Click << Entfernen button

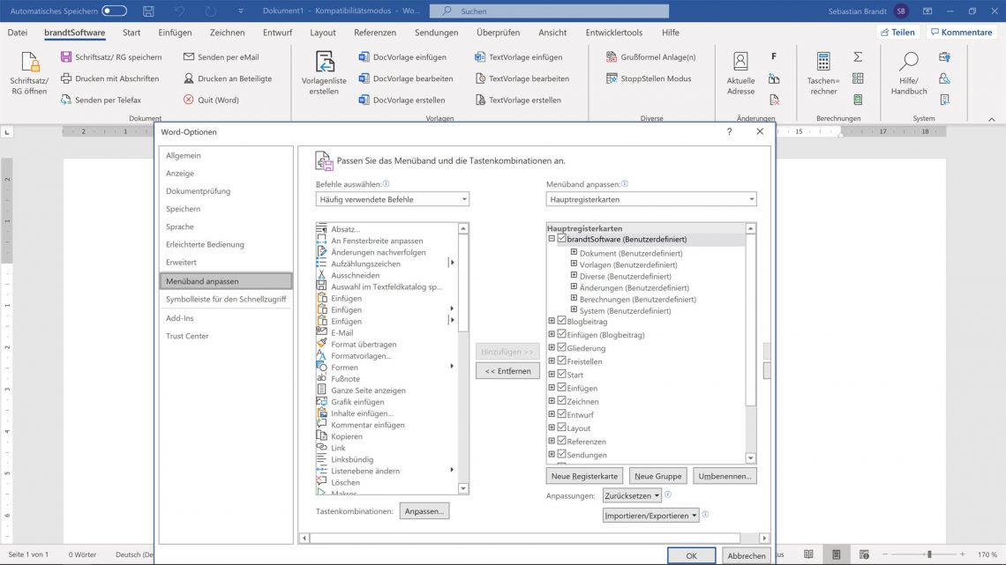pos(507,371)
